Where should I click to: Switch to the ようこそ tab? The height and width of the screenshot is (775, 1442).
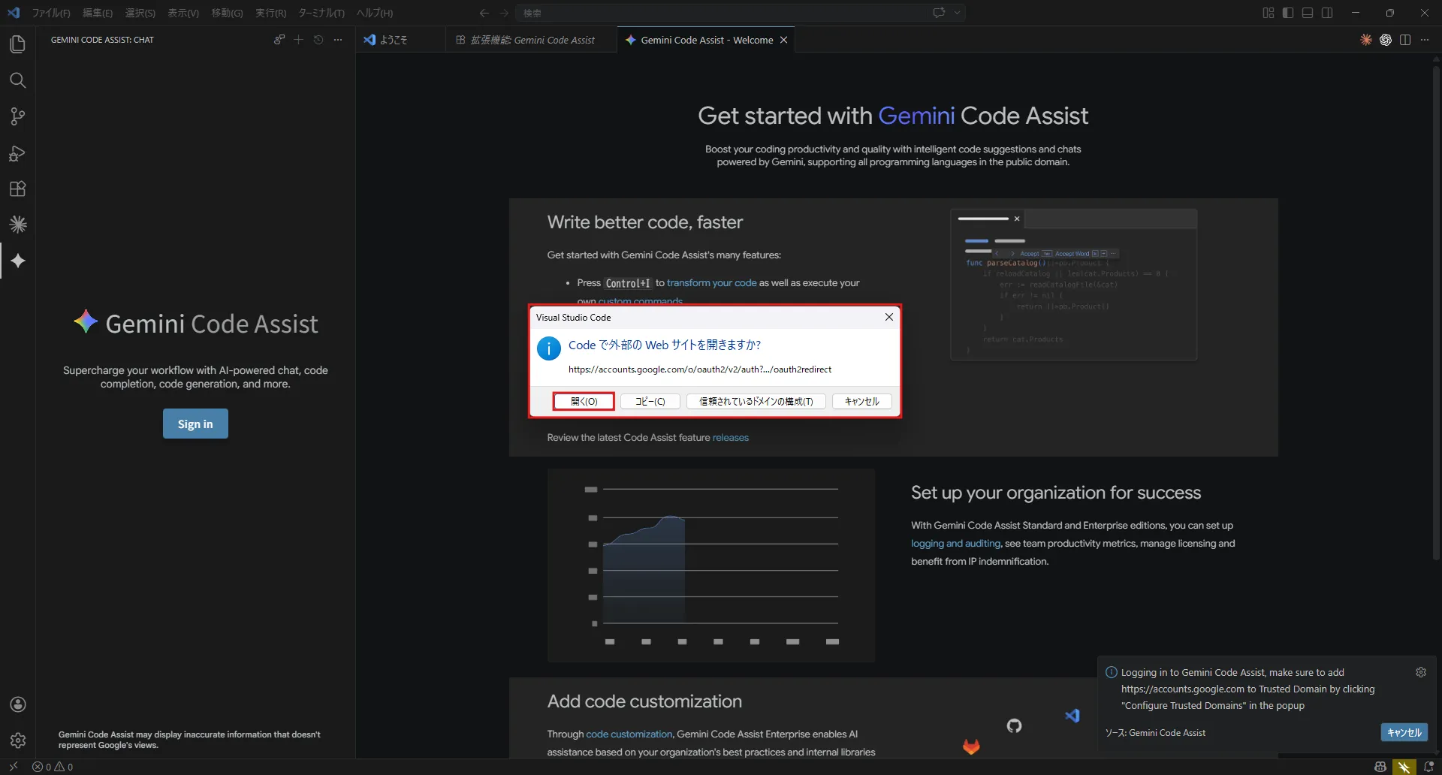pos(401,40)
